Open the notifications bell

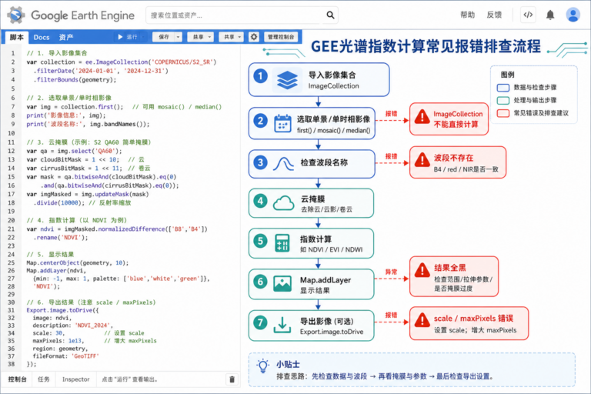tap(550, 15)
